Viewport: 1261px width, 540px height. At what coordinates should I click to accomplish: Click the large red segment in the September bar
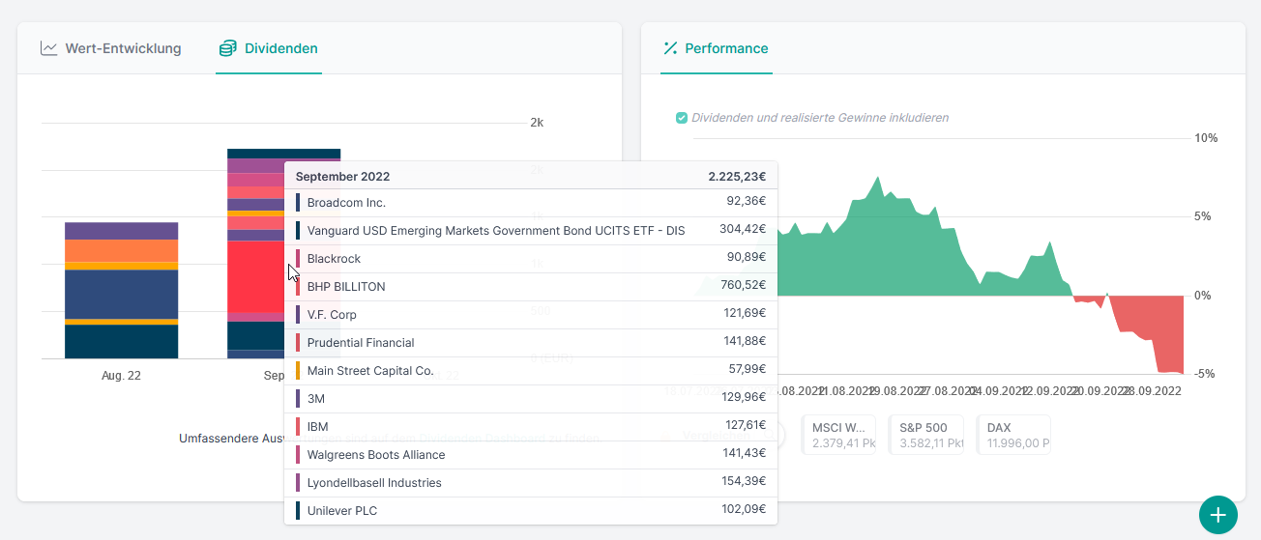coord(257,276)
